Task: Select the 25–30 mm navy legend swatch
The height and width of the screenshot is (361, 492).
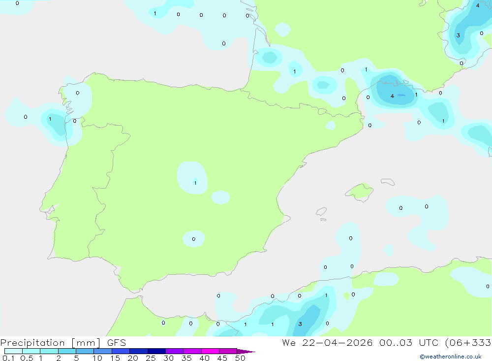Action: tap(156, 351)
